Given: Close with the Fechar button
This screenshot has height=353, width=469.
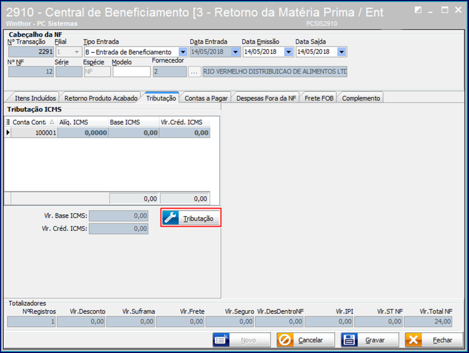Looking at the screenshot, I should pyautogui.click(x=434, y=340).
